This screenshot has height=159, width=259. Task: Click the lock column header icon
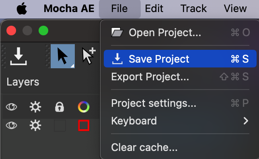pyautogui.click(x=60, y=107)
